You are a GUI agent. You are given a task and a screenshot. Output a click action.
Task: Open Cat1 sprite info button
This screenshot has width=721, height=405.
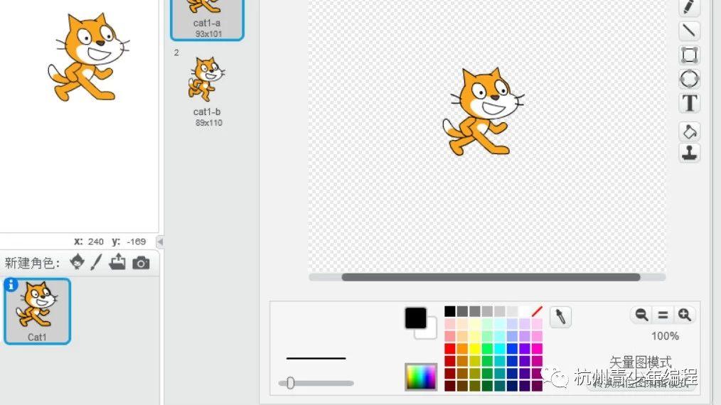pos(11,285)
